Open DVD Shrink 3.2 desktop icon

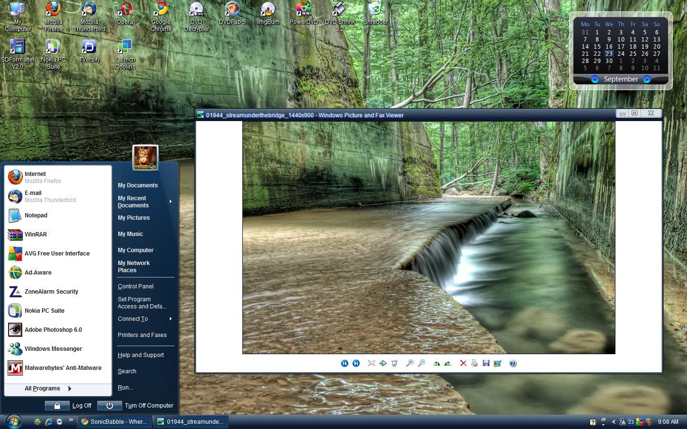point(340,17)
